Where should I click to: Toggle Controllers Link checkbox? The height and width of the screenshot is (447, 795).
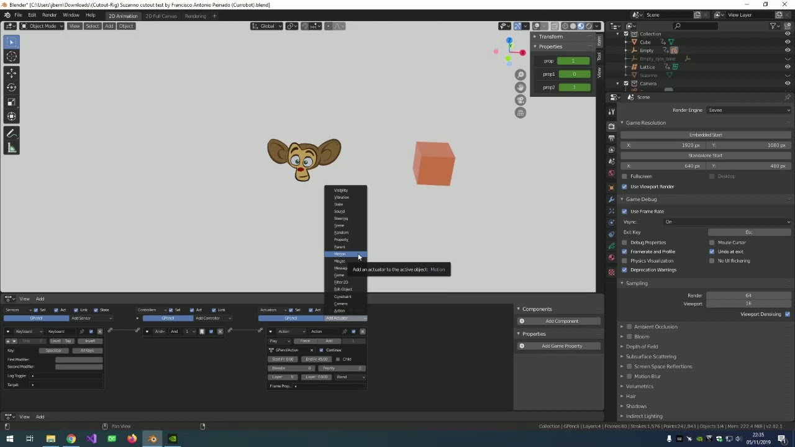[x=213, y=310]
